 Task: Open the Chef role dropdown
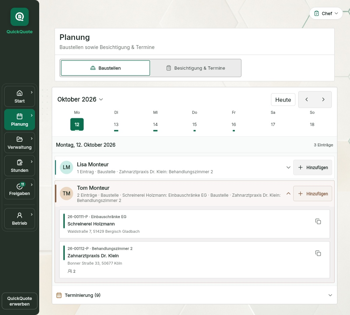pyautogui.click(x=326, y=13)
